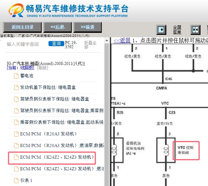Image resolution: width=208 pixels, height=186 pixels.
Task: Click the VTC solenoid coil symbol
Action: (166, 150)
